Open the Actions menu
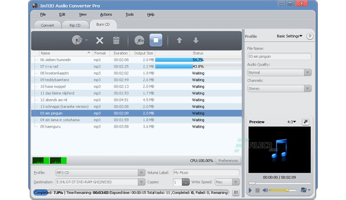 click(x=106, y=14)
